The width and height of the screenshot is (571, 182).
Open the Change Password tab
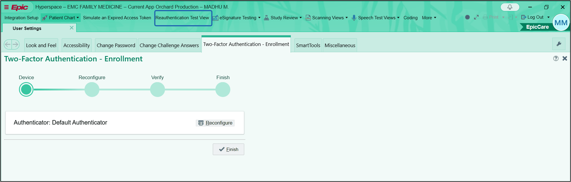(x=116, y=45)
